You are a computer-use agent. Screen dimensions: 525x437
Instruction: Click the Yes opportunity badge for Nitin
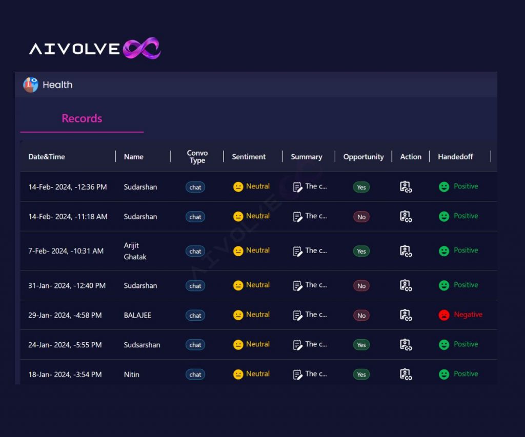pyautogui.click(x=361, y=374)
